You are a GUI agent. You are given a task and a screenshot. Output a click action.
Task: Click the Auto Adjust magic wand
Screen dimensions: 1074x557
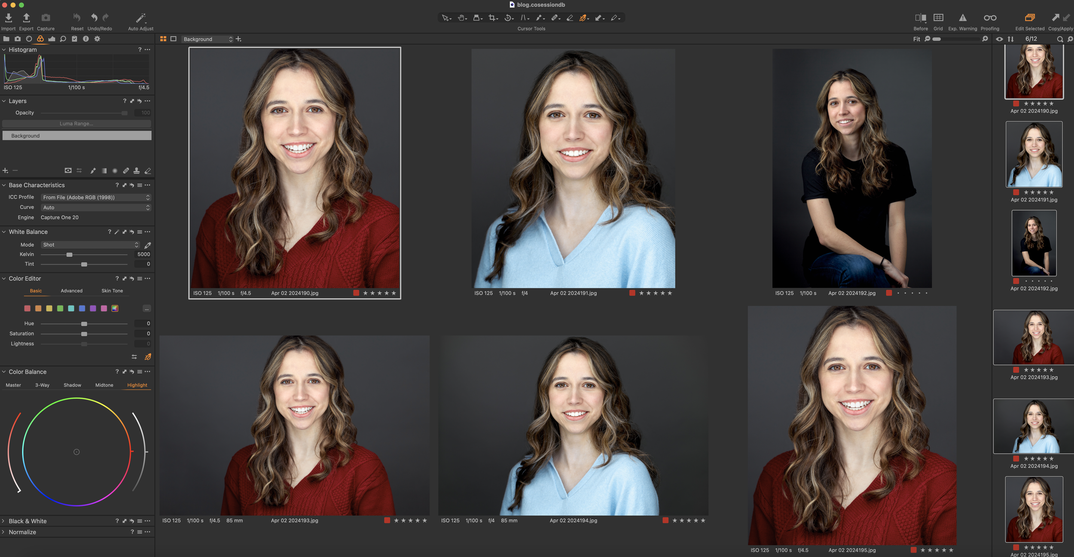tap(140, 18)
